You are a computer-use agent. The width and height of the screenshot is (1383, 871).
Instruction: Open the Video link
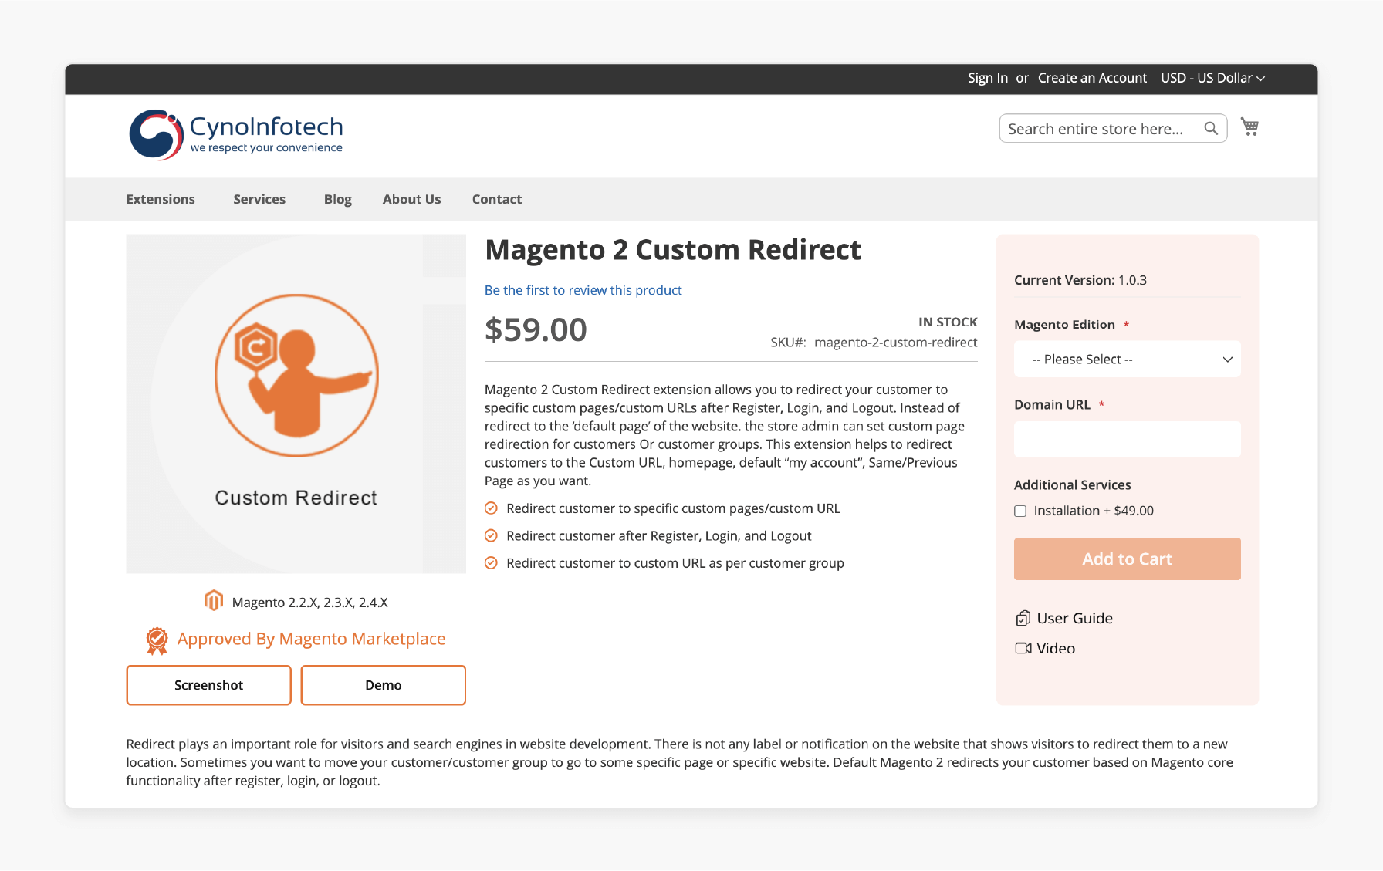tap(1056, 648)
